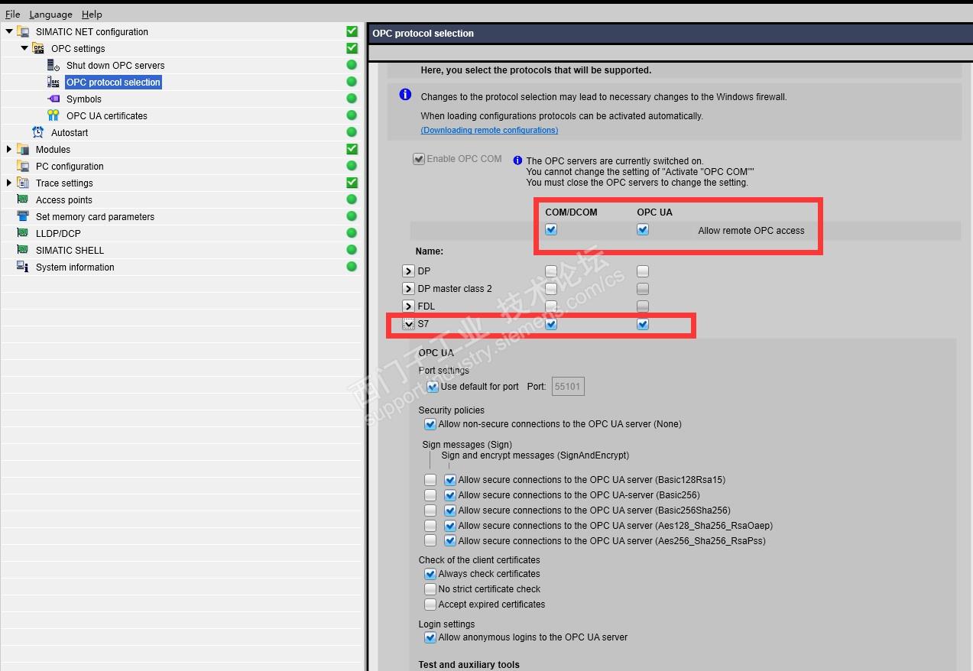
Task: Enable Accept expired certificates
Action: point(430,605)
